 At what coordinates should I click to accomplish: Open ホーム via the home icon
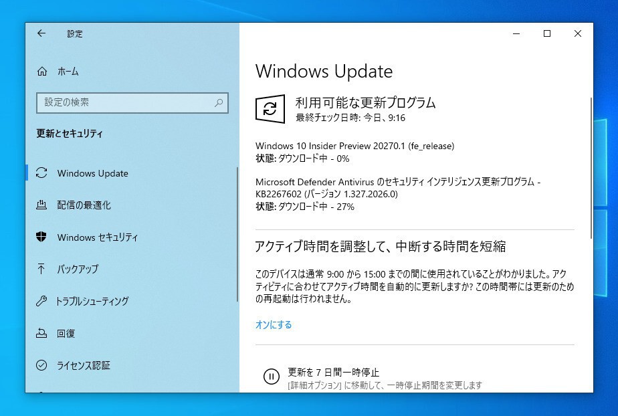(41, 72)
